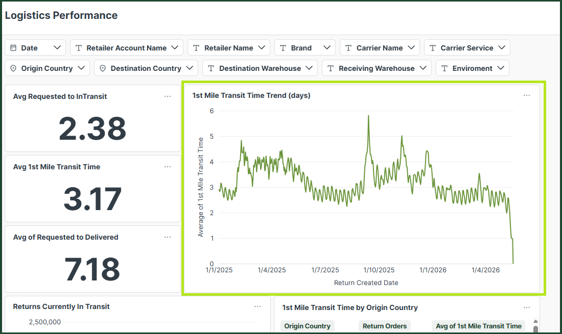Click the calendar icon in Date filter

pos(13,47)
